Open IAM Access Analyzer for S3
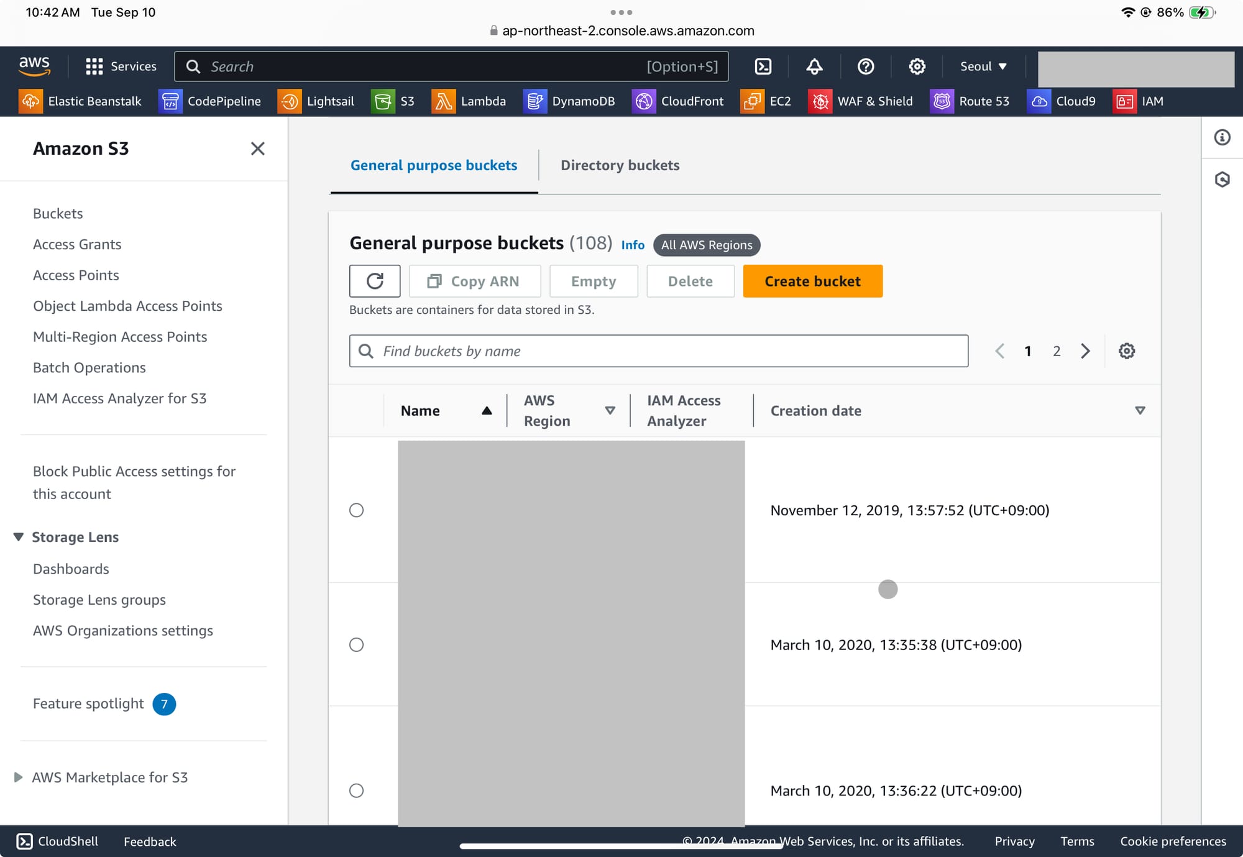Screen dimensions: 1243x857 point(120,398)
